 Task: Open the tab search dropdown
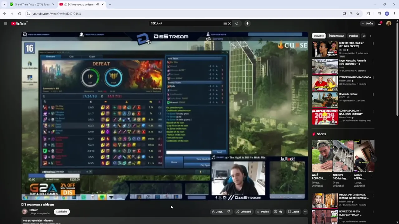(x=4, y=4)
